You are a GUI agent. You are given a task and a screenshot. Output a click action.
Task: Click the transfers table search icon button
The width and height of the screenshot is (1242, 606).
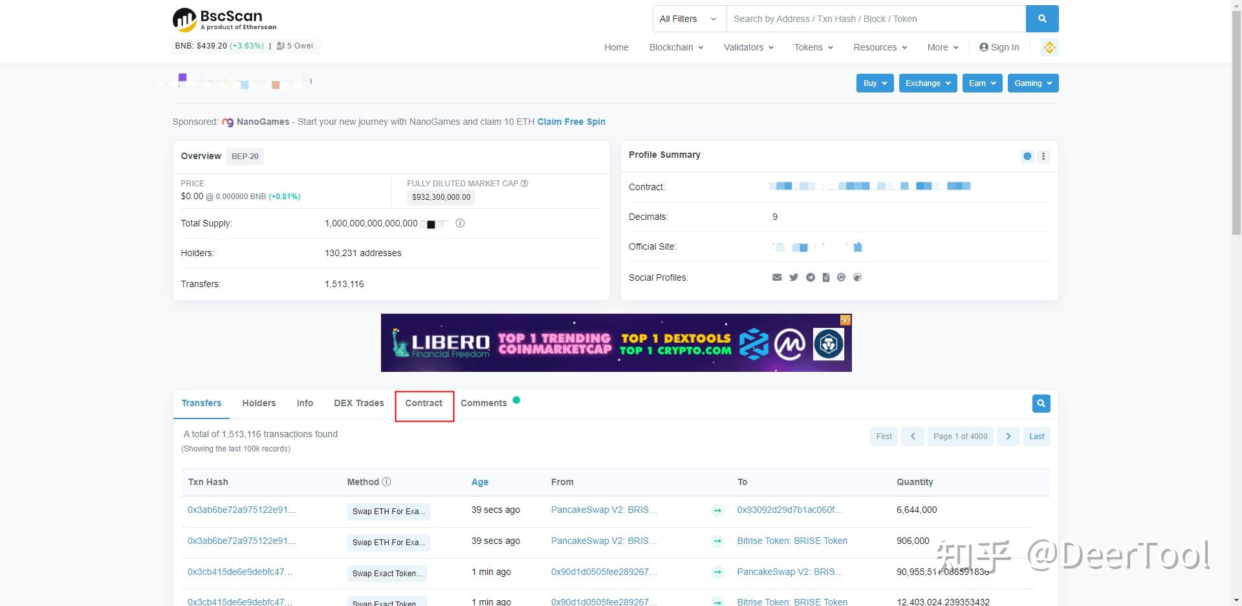(x=1041, y=404)
